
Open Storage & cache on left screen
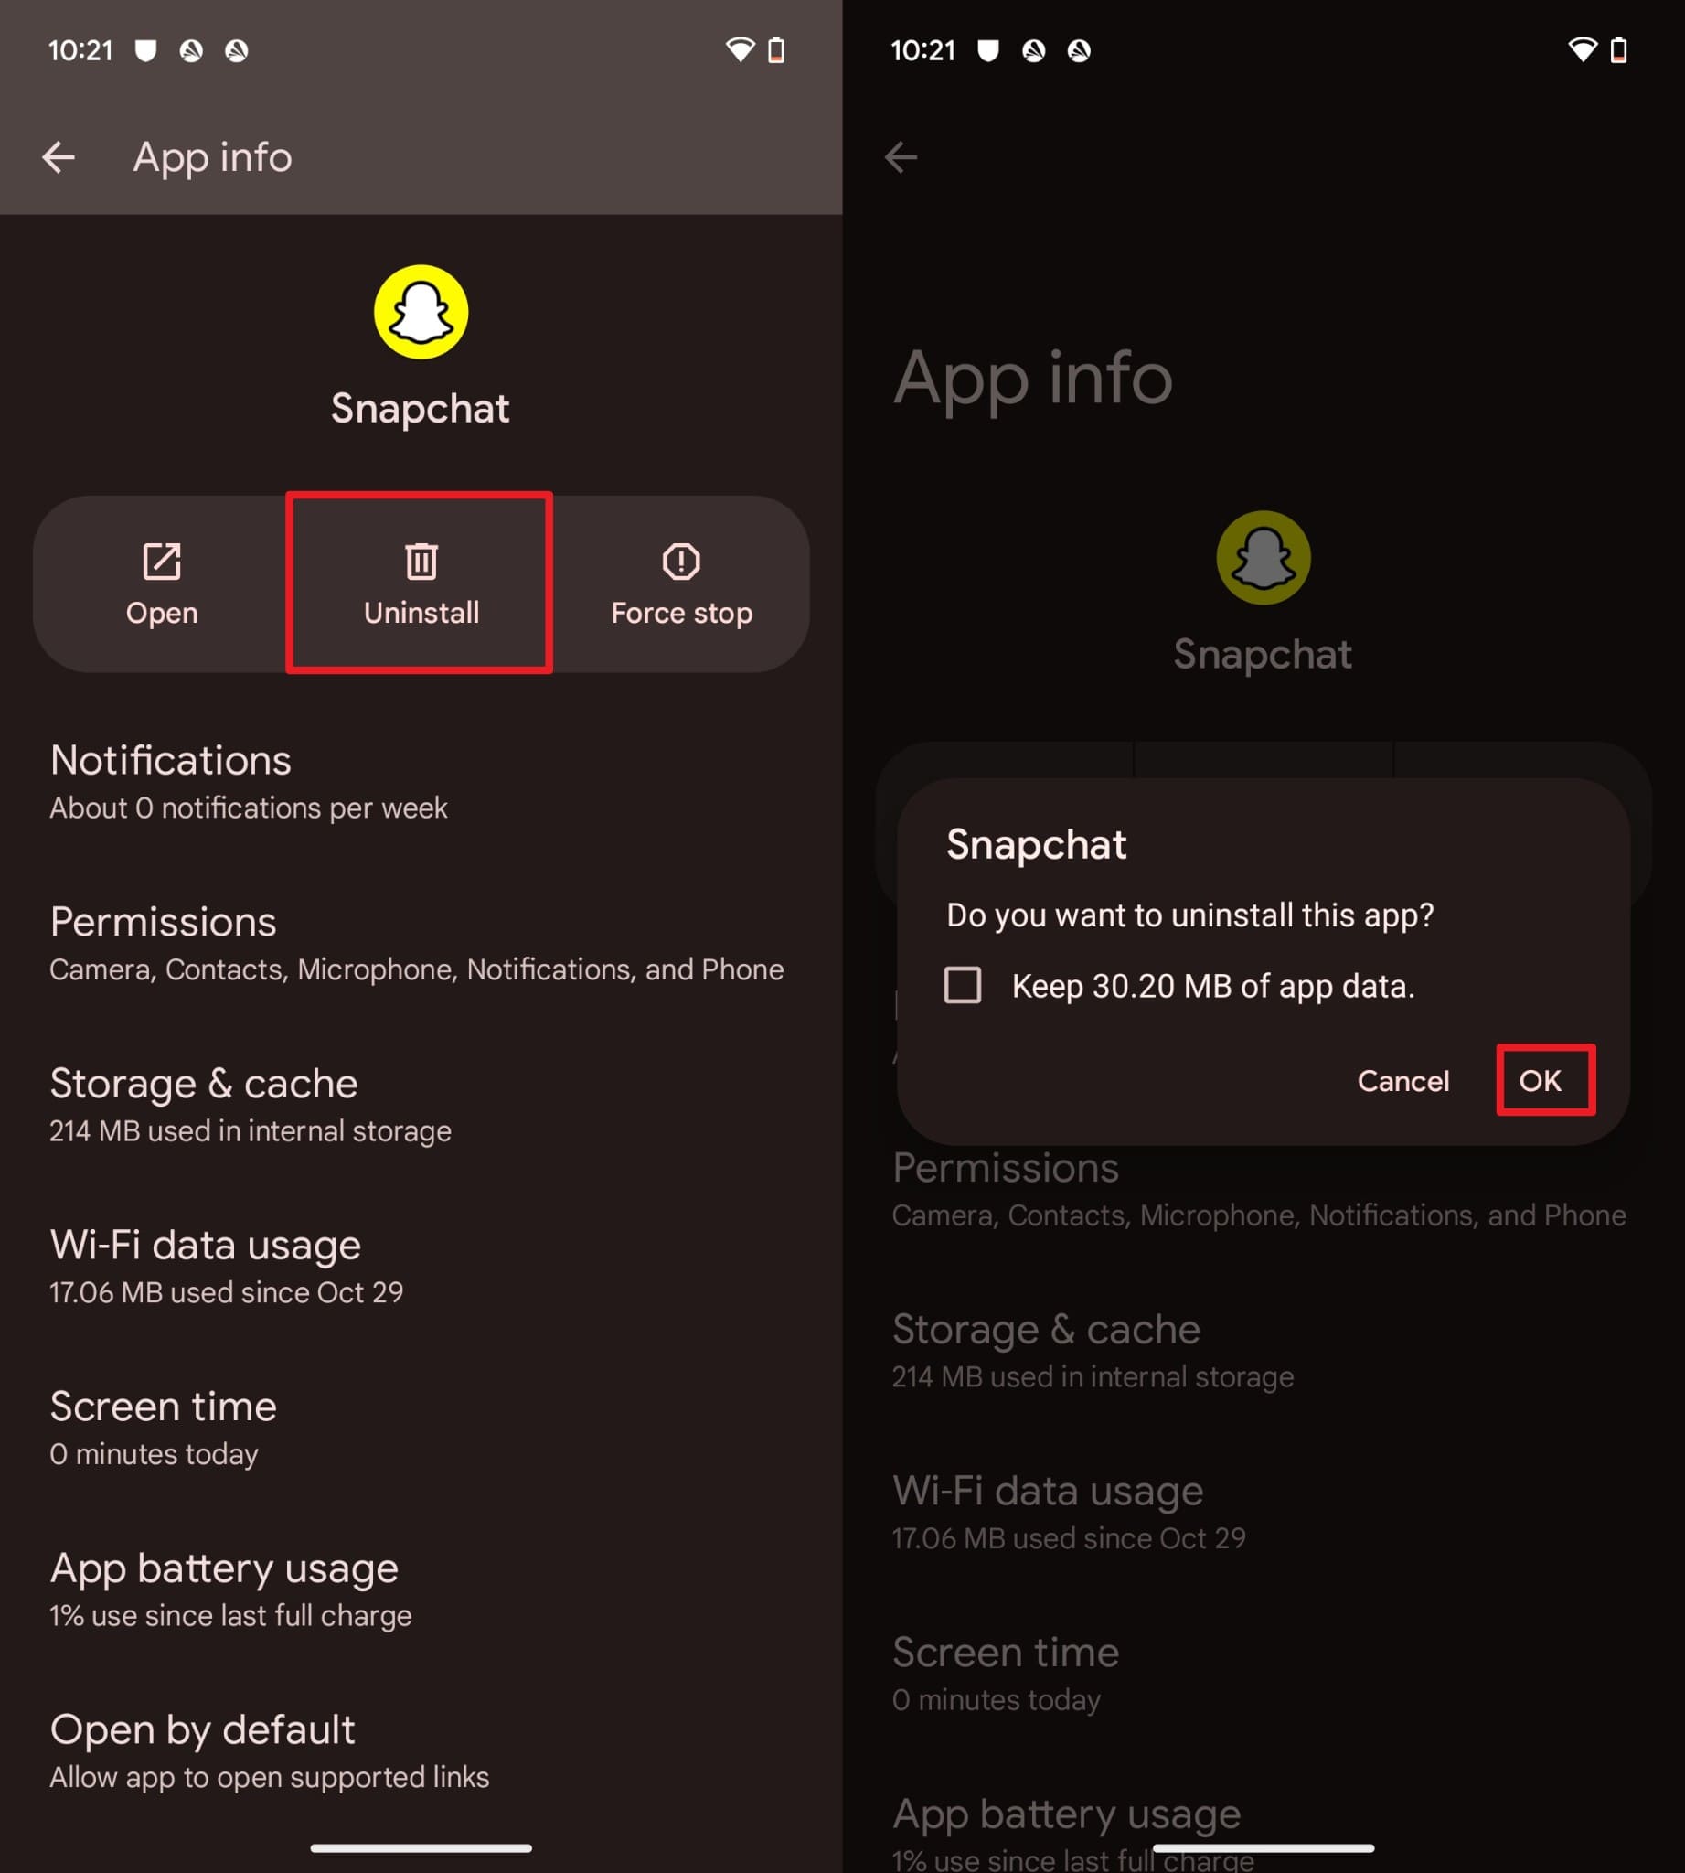421,1105
